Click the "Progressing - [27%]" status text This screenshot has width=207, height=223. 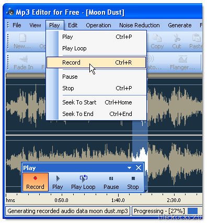click(x=159, y=211)
